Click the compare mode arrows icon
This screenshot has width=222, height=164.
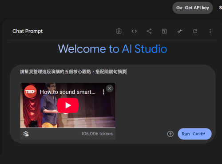click(x=180, y=31)
